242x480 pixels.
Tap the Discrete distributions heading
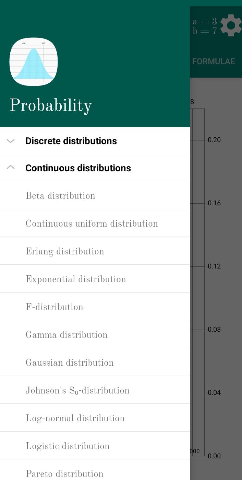point(71,141)
